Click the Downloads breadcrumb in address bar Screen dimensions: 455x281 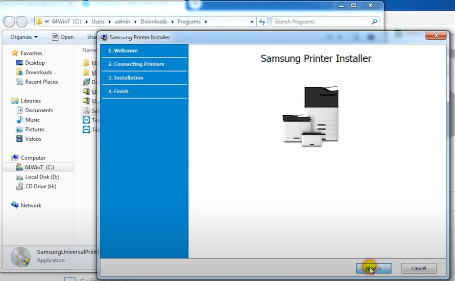[154, 22]
